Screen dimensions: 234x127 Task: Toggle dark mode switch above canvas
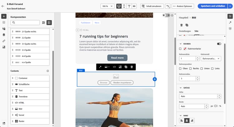[168, 15]
